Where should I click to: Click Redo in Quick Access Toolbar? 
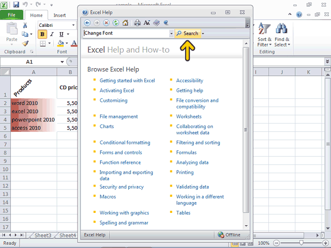tap(38, 5)
